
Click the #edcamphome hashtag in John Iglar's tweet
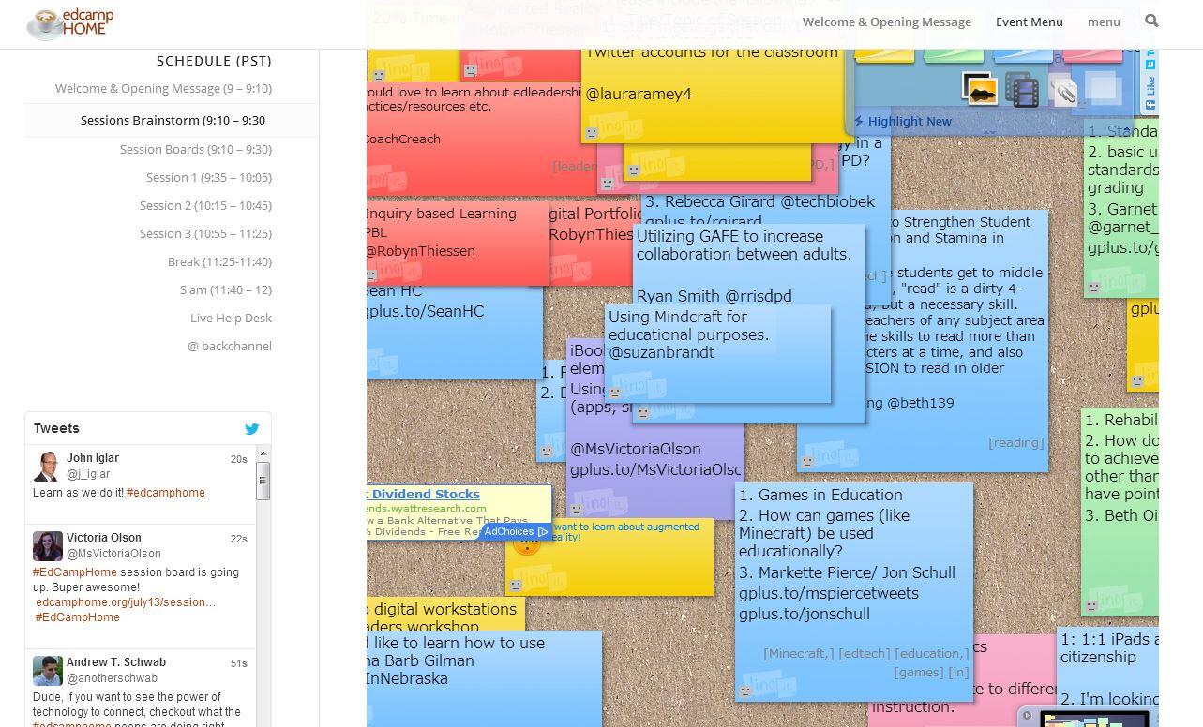click(x=165, y=493)
